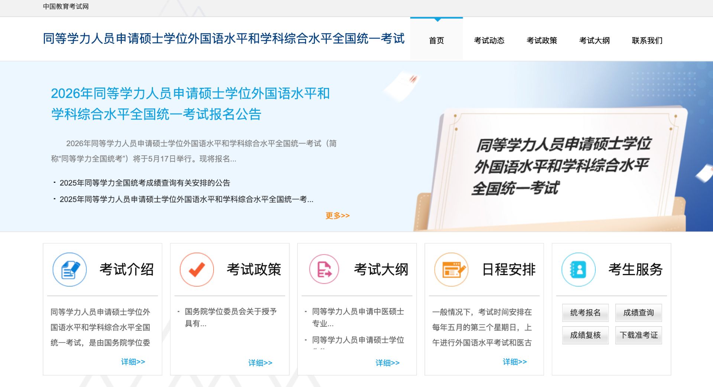Open 联系我们 in top navigation
The width and height of the screenshot is (713, 387).
point(647,40)
